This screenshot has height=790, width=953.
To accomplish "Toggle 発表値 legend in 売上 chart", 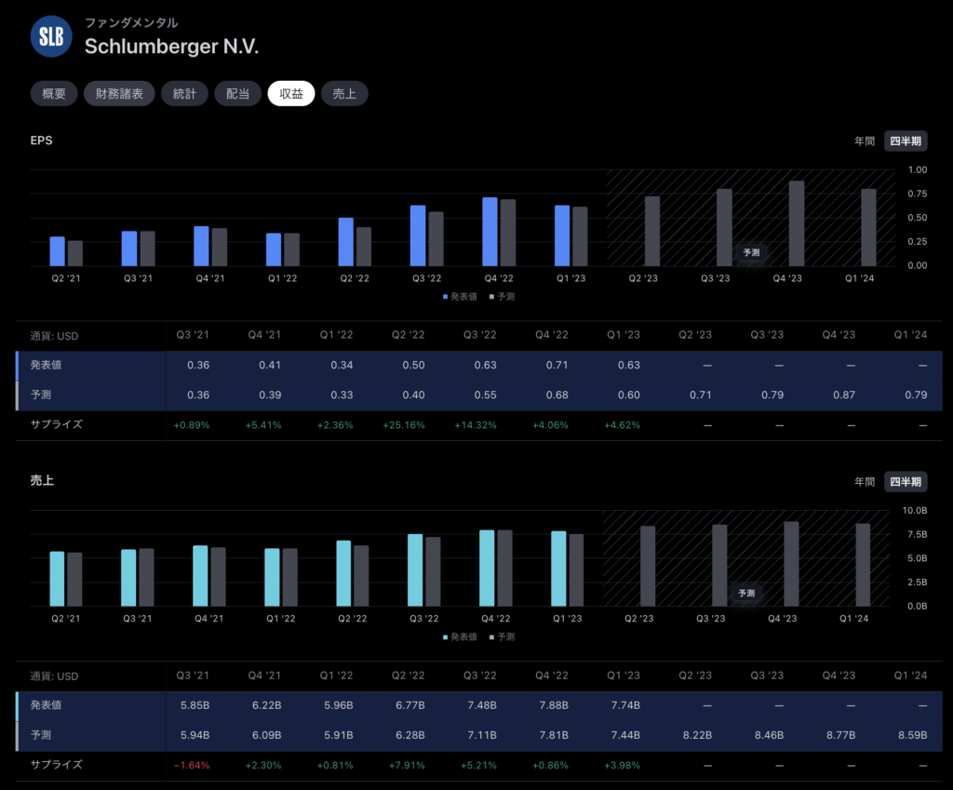I will pos(460,636).
